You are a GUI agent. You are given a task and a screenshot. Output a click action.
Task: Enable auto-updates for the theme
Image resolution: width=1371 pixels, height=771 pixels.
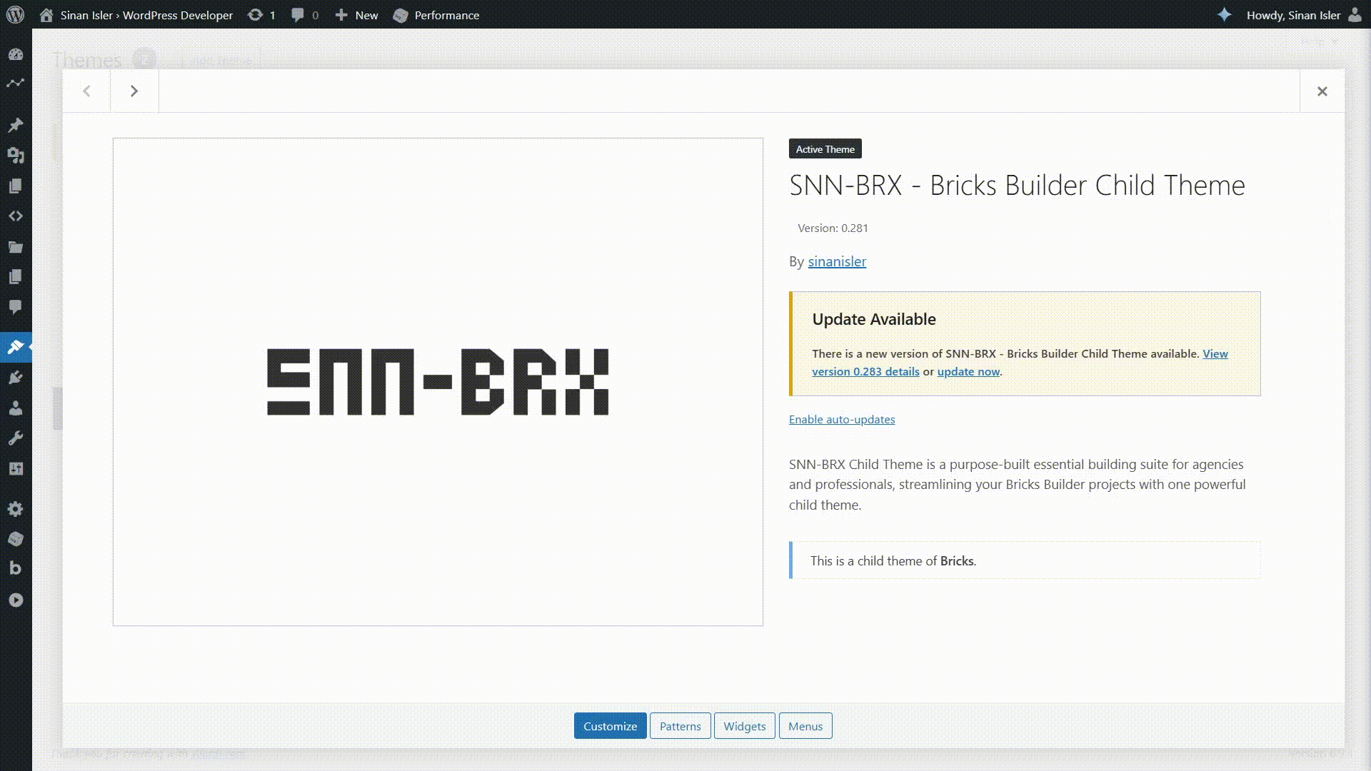point(841,420)
